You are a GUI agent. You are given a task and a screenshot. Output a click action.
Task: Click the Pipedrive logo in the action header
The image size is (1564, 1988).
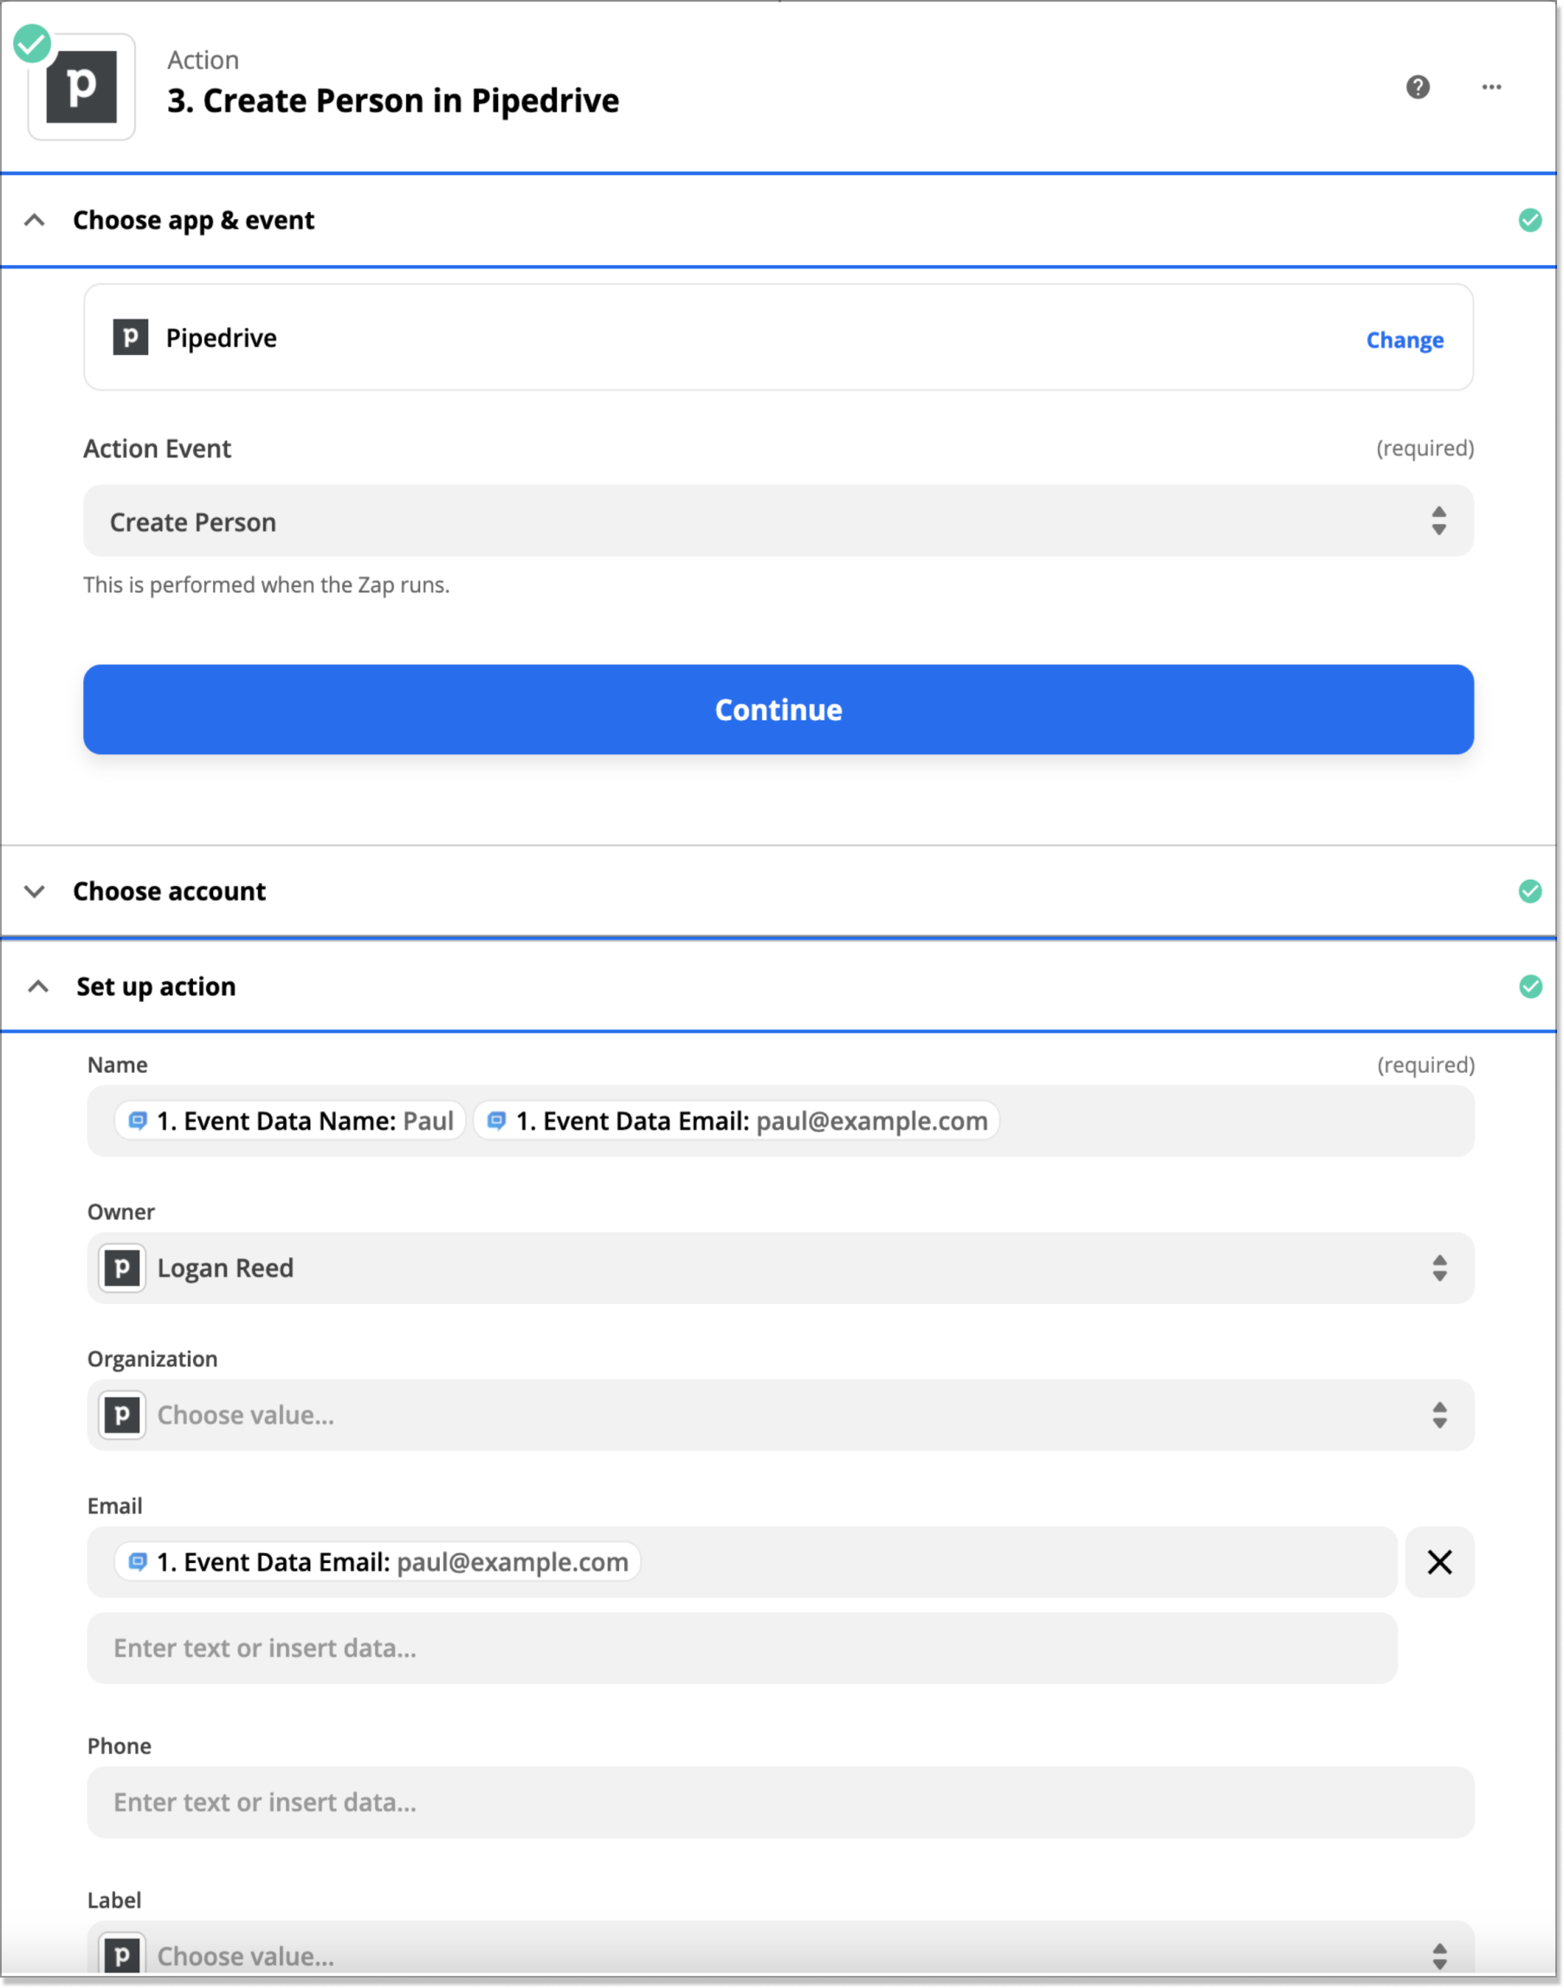[81, 87]
